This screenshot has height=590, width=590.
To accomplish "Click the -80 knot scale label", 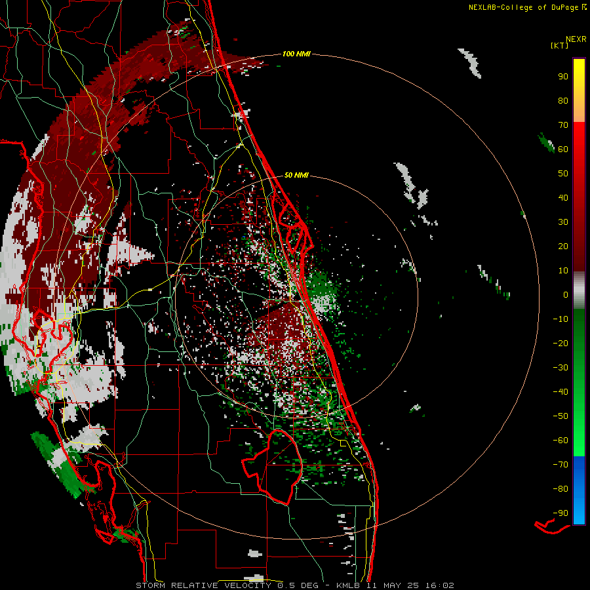I will [x=560, y=489].
